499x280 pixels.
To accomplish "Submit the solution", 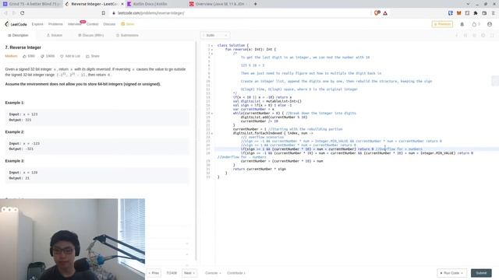I will pyautogui.click(x=481, y=273).
